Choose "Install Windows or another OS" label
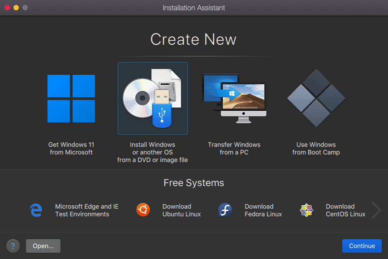The height and width of the screenshot is (259, 388). tap(152, 152)
